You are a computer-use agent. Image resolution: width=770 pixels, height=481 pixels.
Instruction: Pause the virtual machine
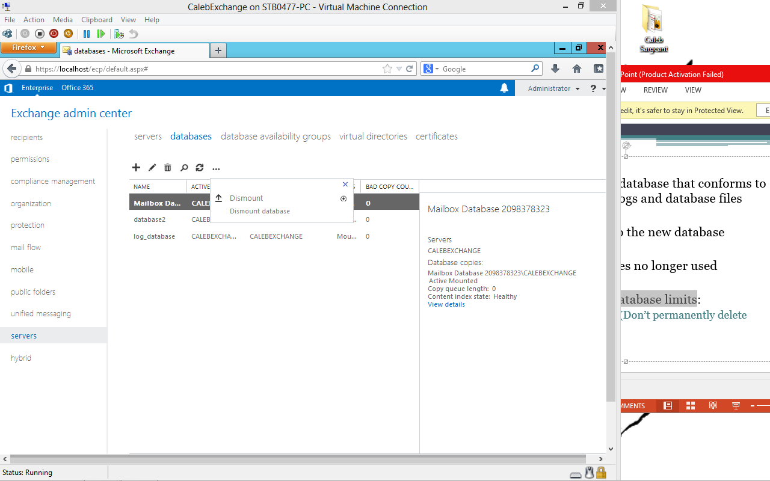87,34
